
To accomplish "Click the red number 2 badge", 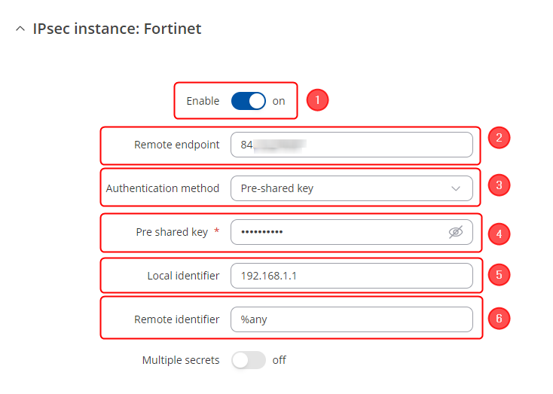I will (499, 138).
